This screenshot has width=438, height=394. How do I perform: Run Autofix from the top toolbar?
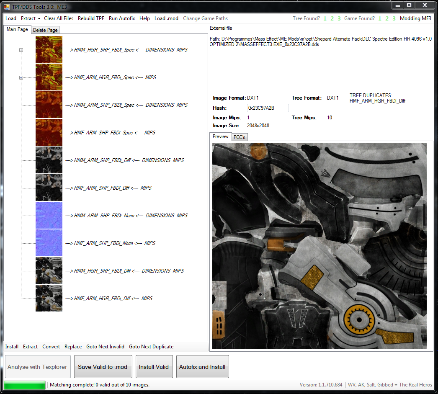[122, 18]
